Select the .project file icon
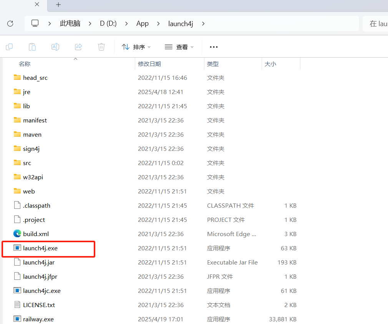This screenshot has width=388, height=324. (17, 219)
